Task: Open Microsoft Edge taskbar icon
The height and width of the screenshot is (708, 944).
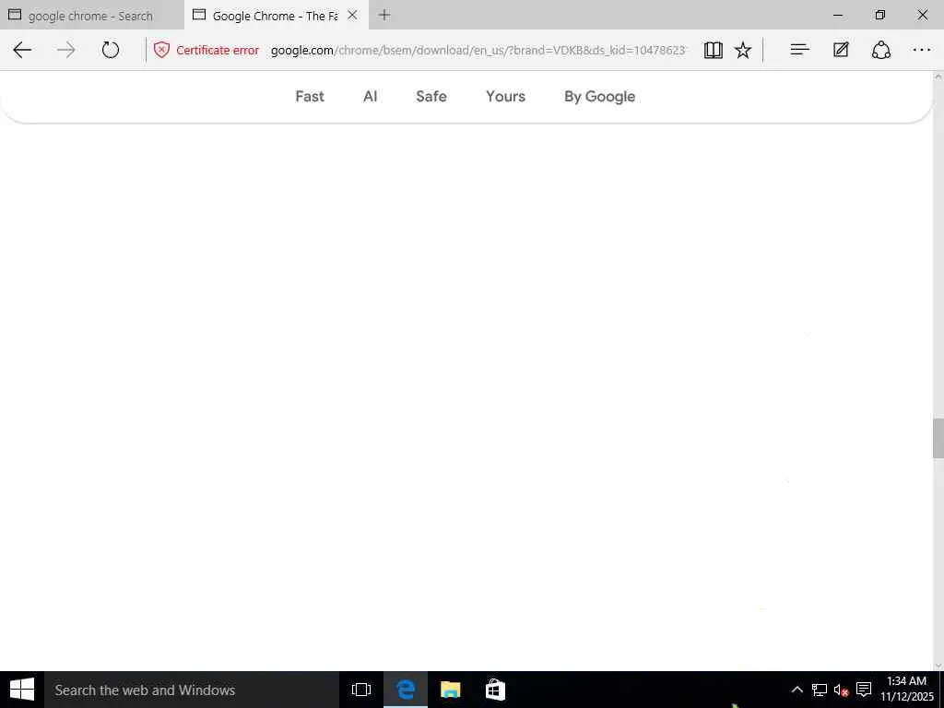Action: pyautogui.click(x=406, y=690)
